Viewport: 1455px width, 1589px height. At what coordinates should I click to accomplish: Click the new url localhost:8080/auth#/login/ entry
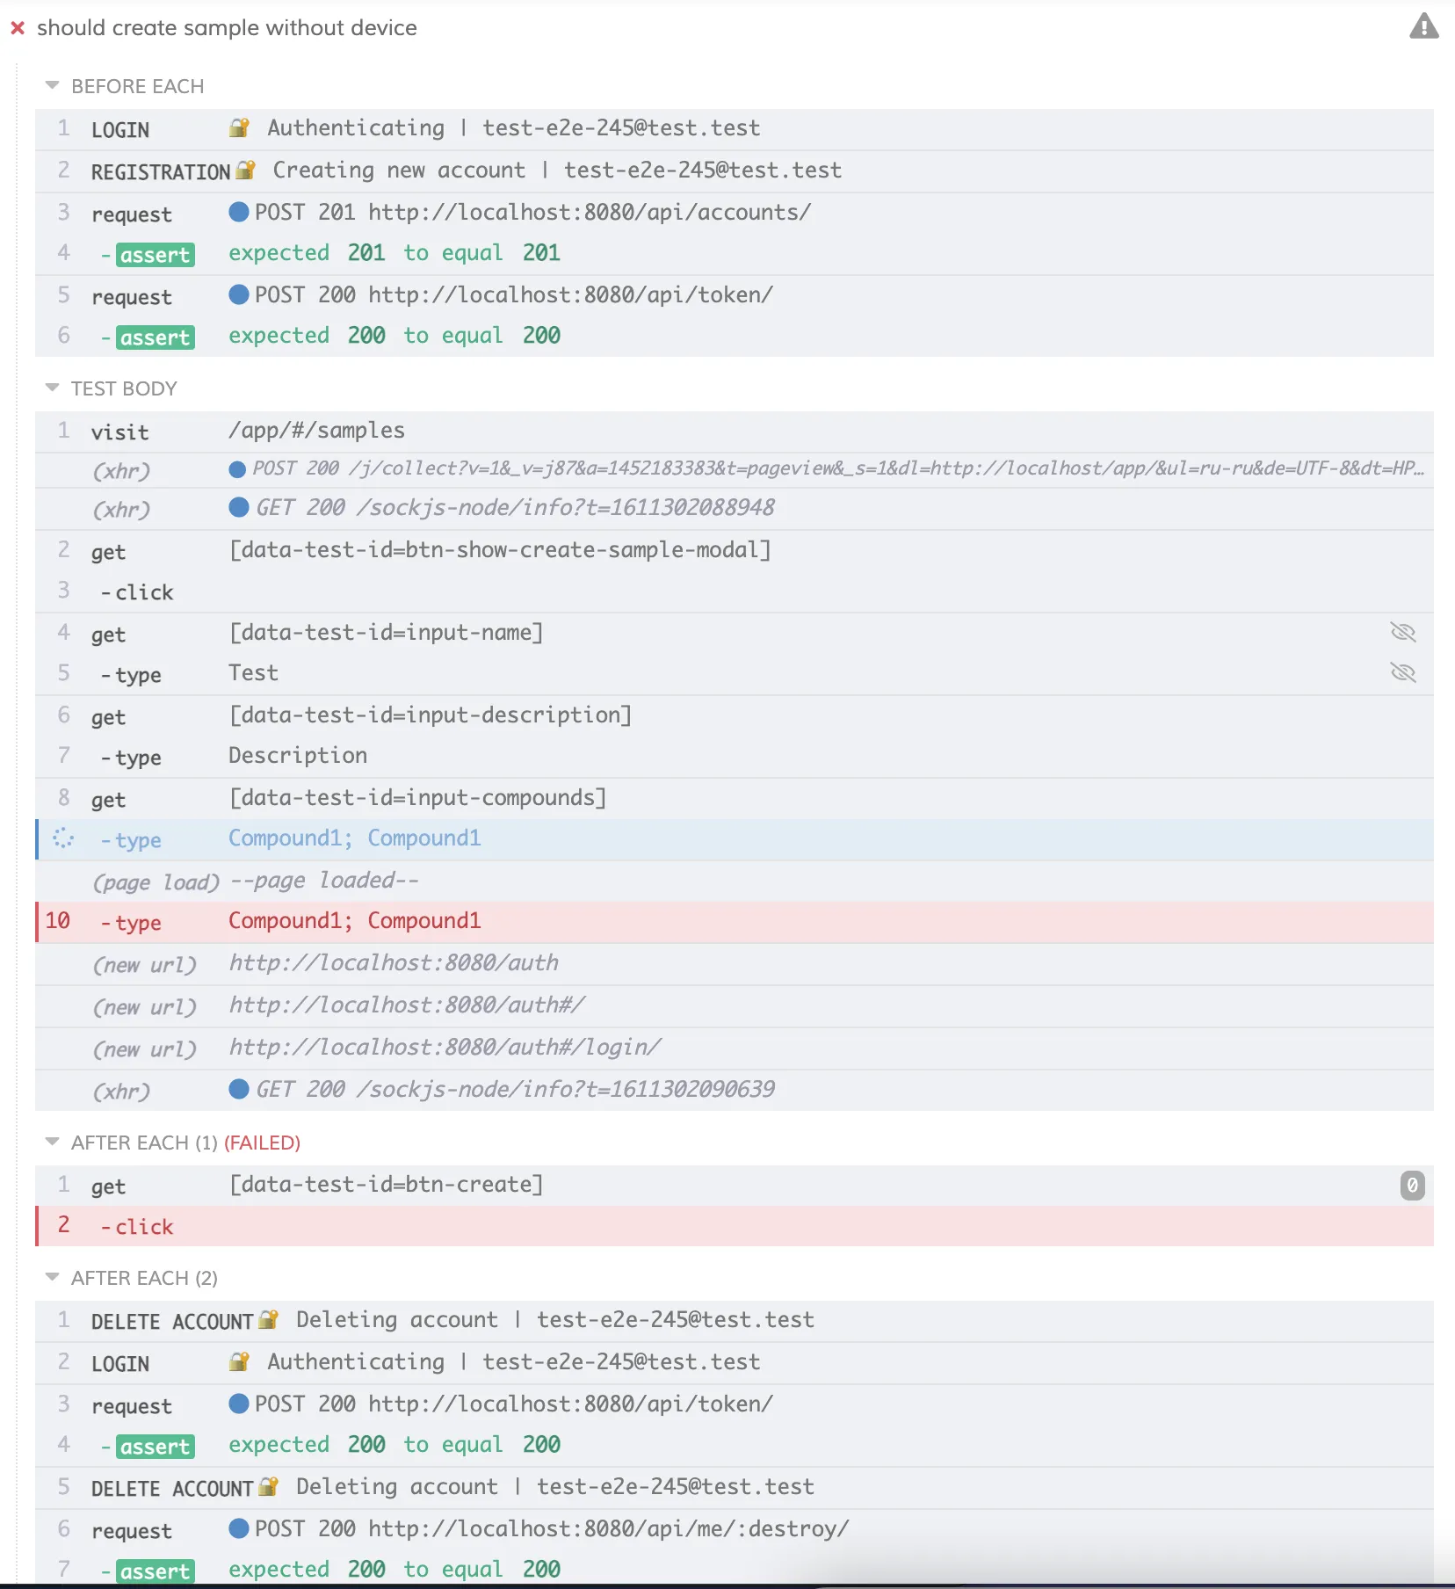tap(445, 1048)
